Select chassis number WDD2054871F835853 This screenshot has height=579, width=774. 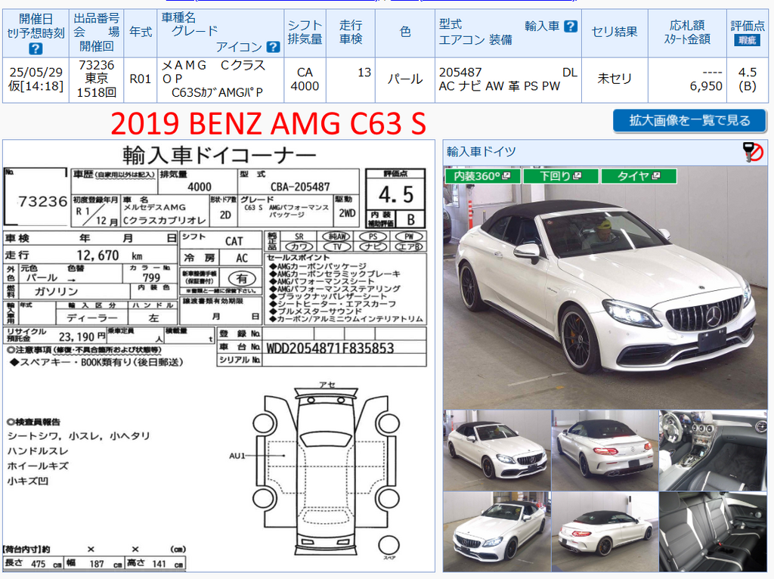tap(330, 348)
